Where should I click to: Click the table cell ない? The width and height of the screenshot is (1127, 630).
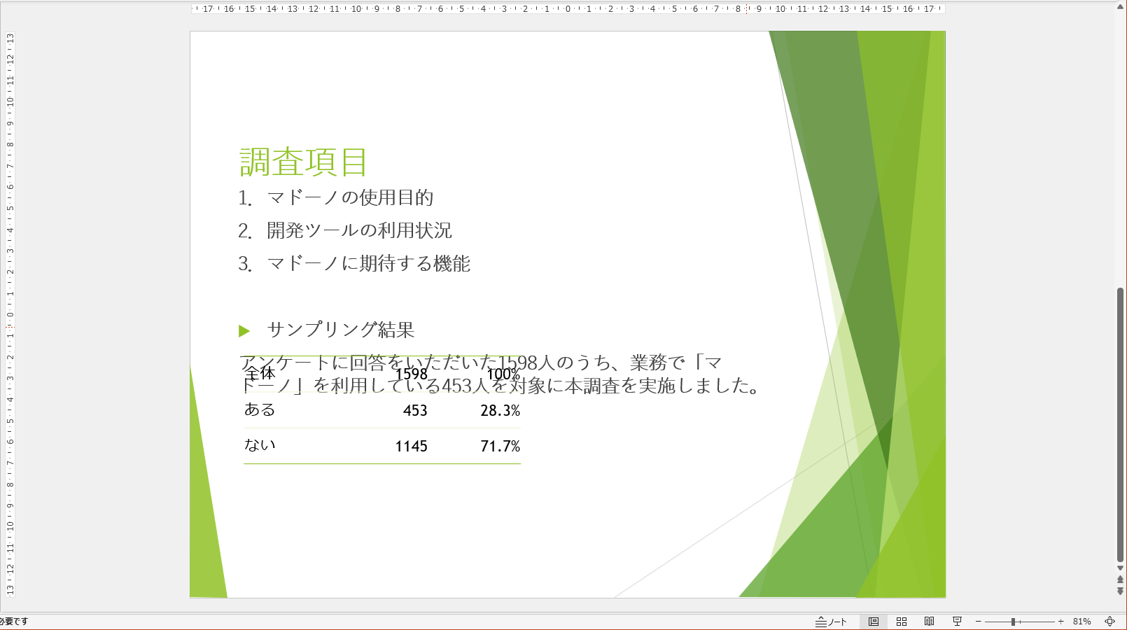click(260, 445)
